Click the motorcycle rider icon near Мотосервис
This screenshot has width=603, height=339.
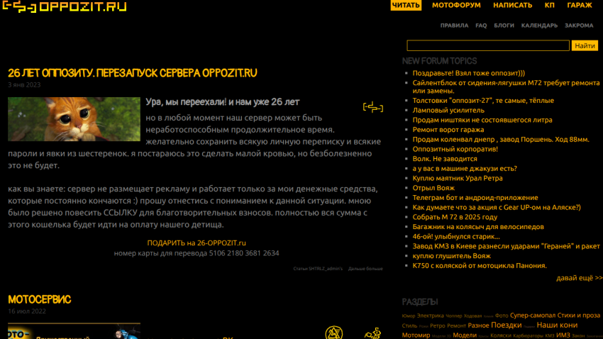point(372,333)
